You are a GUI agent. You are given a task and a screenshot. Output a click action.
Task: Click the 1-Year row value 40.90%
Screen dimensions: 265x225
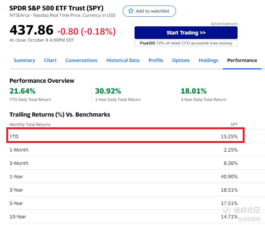[229, 177]
